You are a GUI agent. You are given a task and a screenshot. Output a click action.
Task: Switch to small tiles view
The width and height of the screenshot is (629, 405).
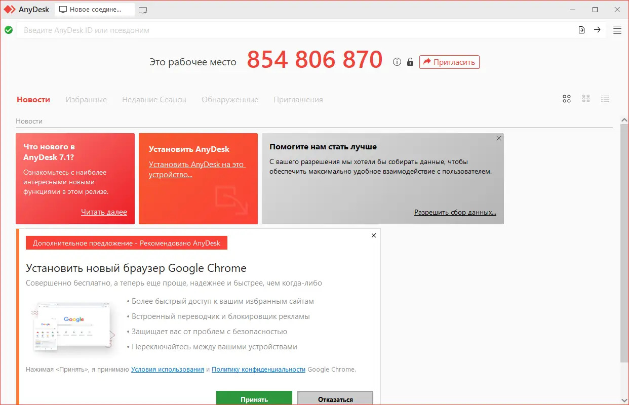pos(586,99)
